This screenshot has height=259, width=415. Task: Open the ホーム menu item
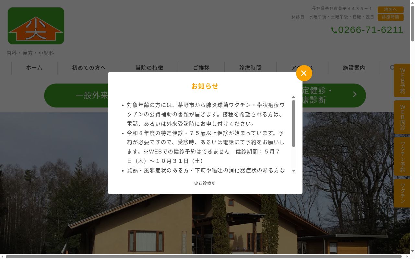[x=34, y=68]
